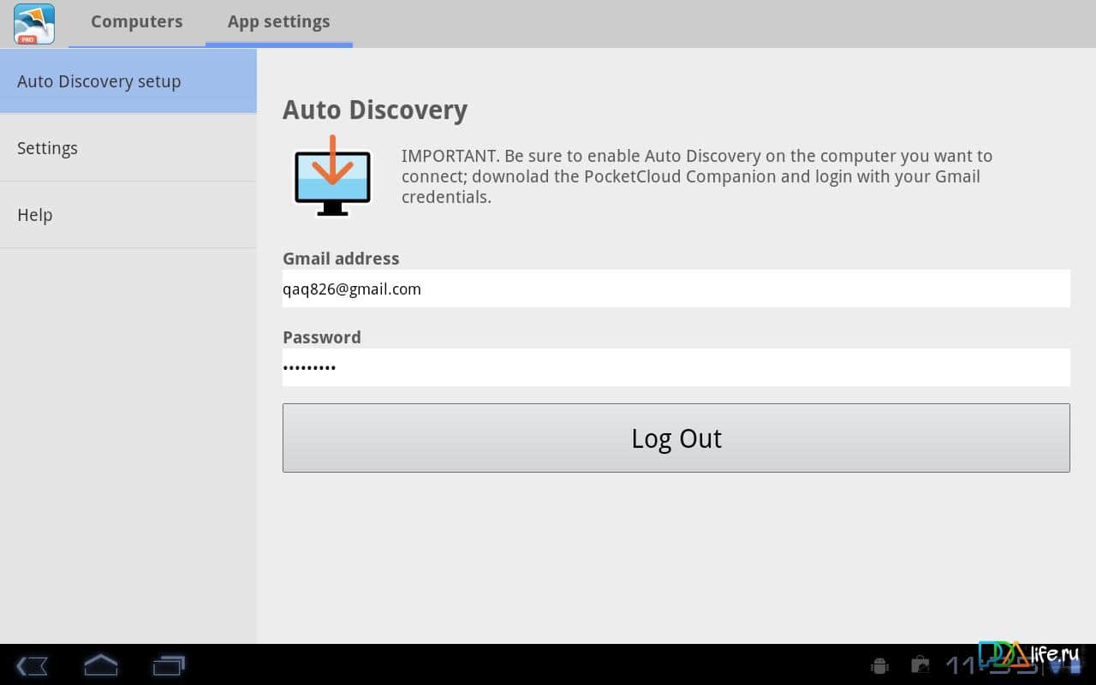Open Auto Discovery setup in sidebar
Image resolution: width=1096 pixels, height=685 pixels.
(x=128, y=81)
